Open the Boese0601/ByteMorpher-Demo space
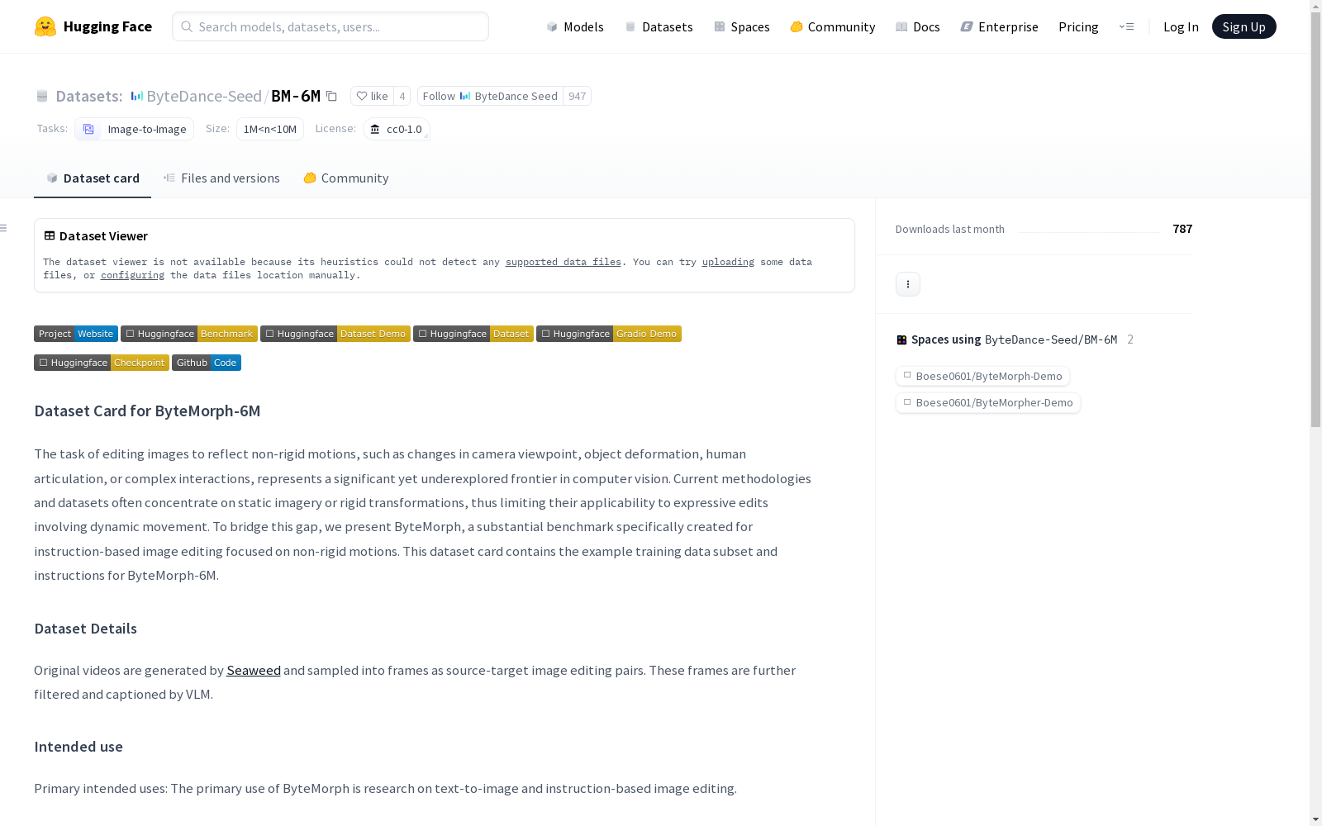The image size is (1322, 826). pyautogui.click(x=988, y=402)
